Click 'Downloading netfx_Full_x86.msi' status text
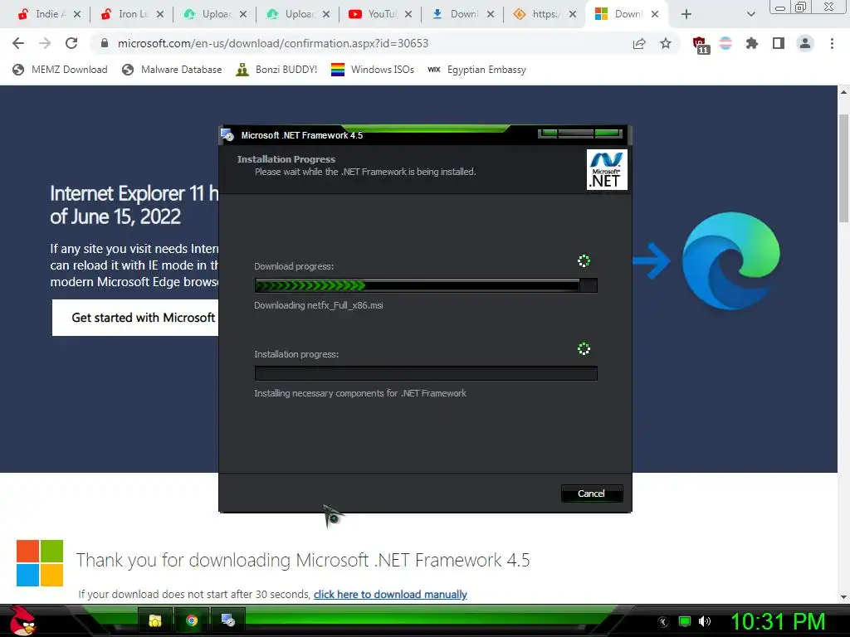Viewport: 850px width, 637px height. [x=319, y=305]
